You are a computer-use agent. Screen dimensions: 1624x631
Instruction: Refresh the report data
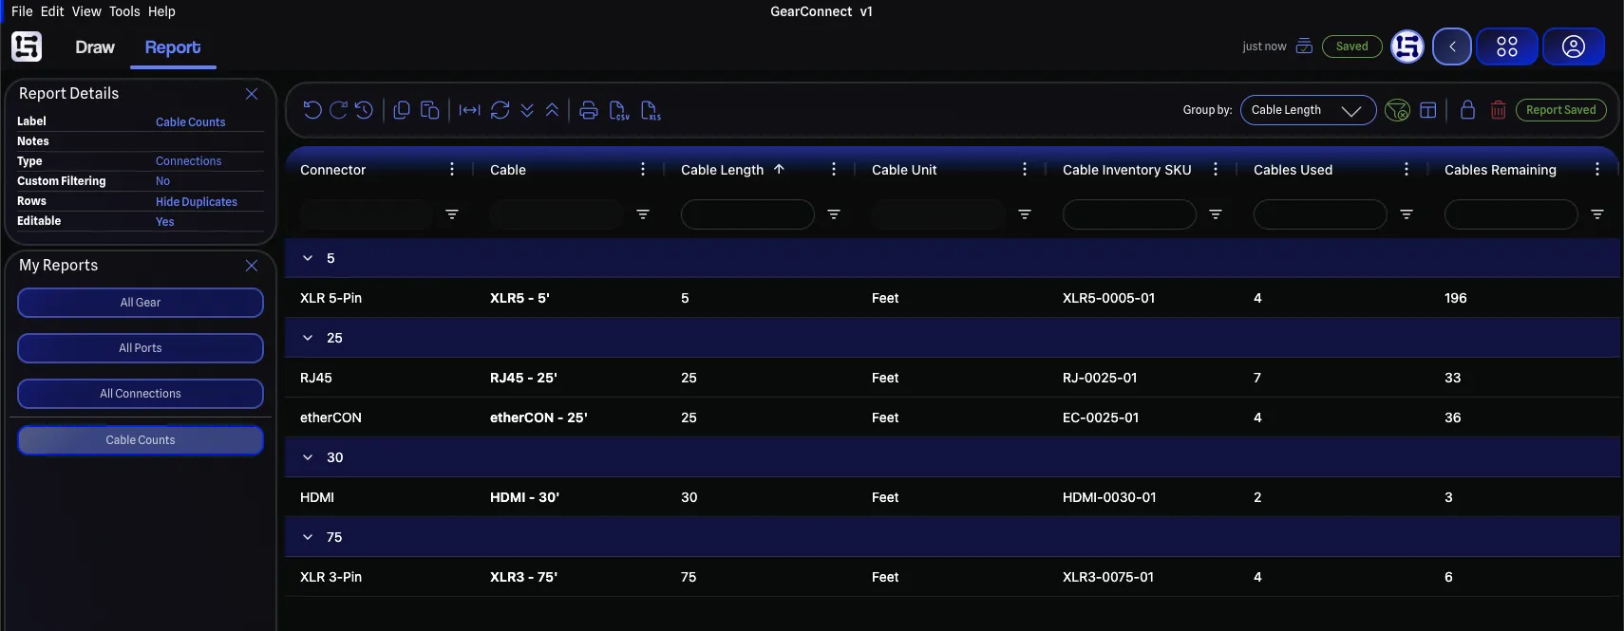point(500,110)
